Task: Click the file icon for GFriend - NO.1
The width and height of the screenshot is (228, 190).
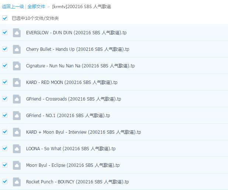Action: (17, 116)
